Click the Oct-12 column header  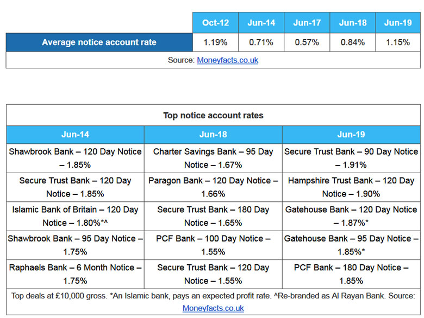tap(216, 23)
